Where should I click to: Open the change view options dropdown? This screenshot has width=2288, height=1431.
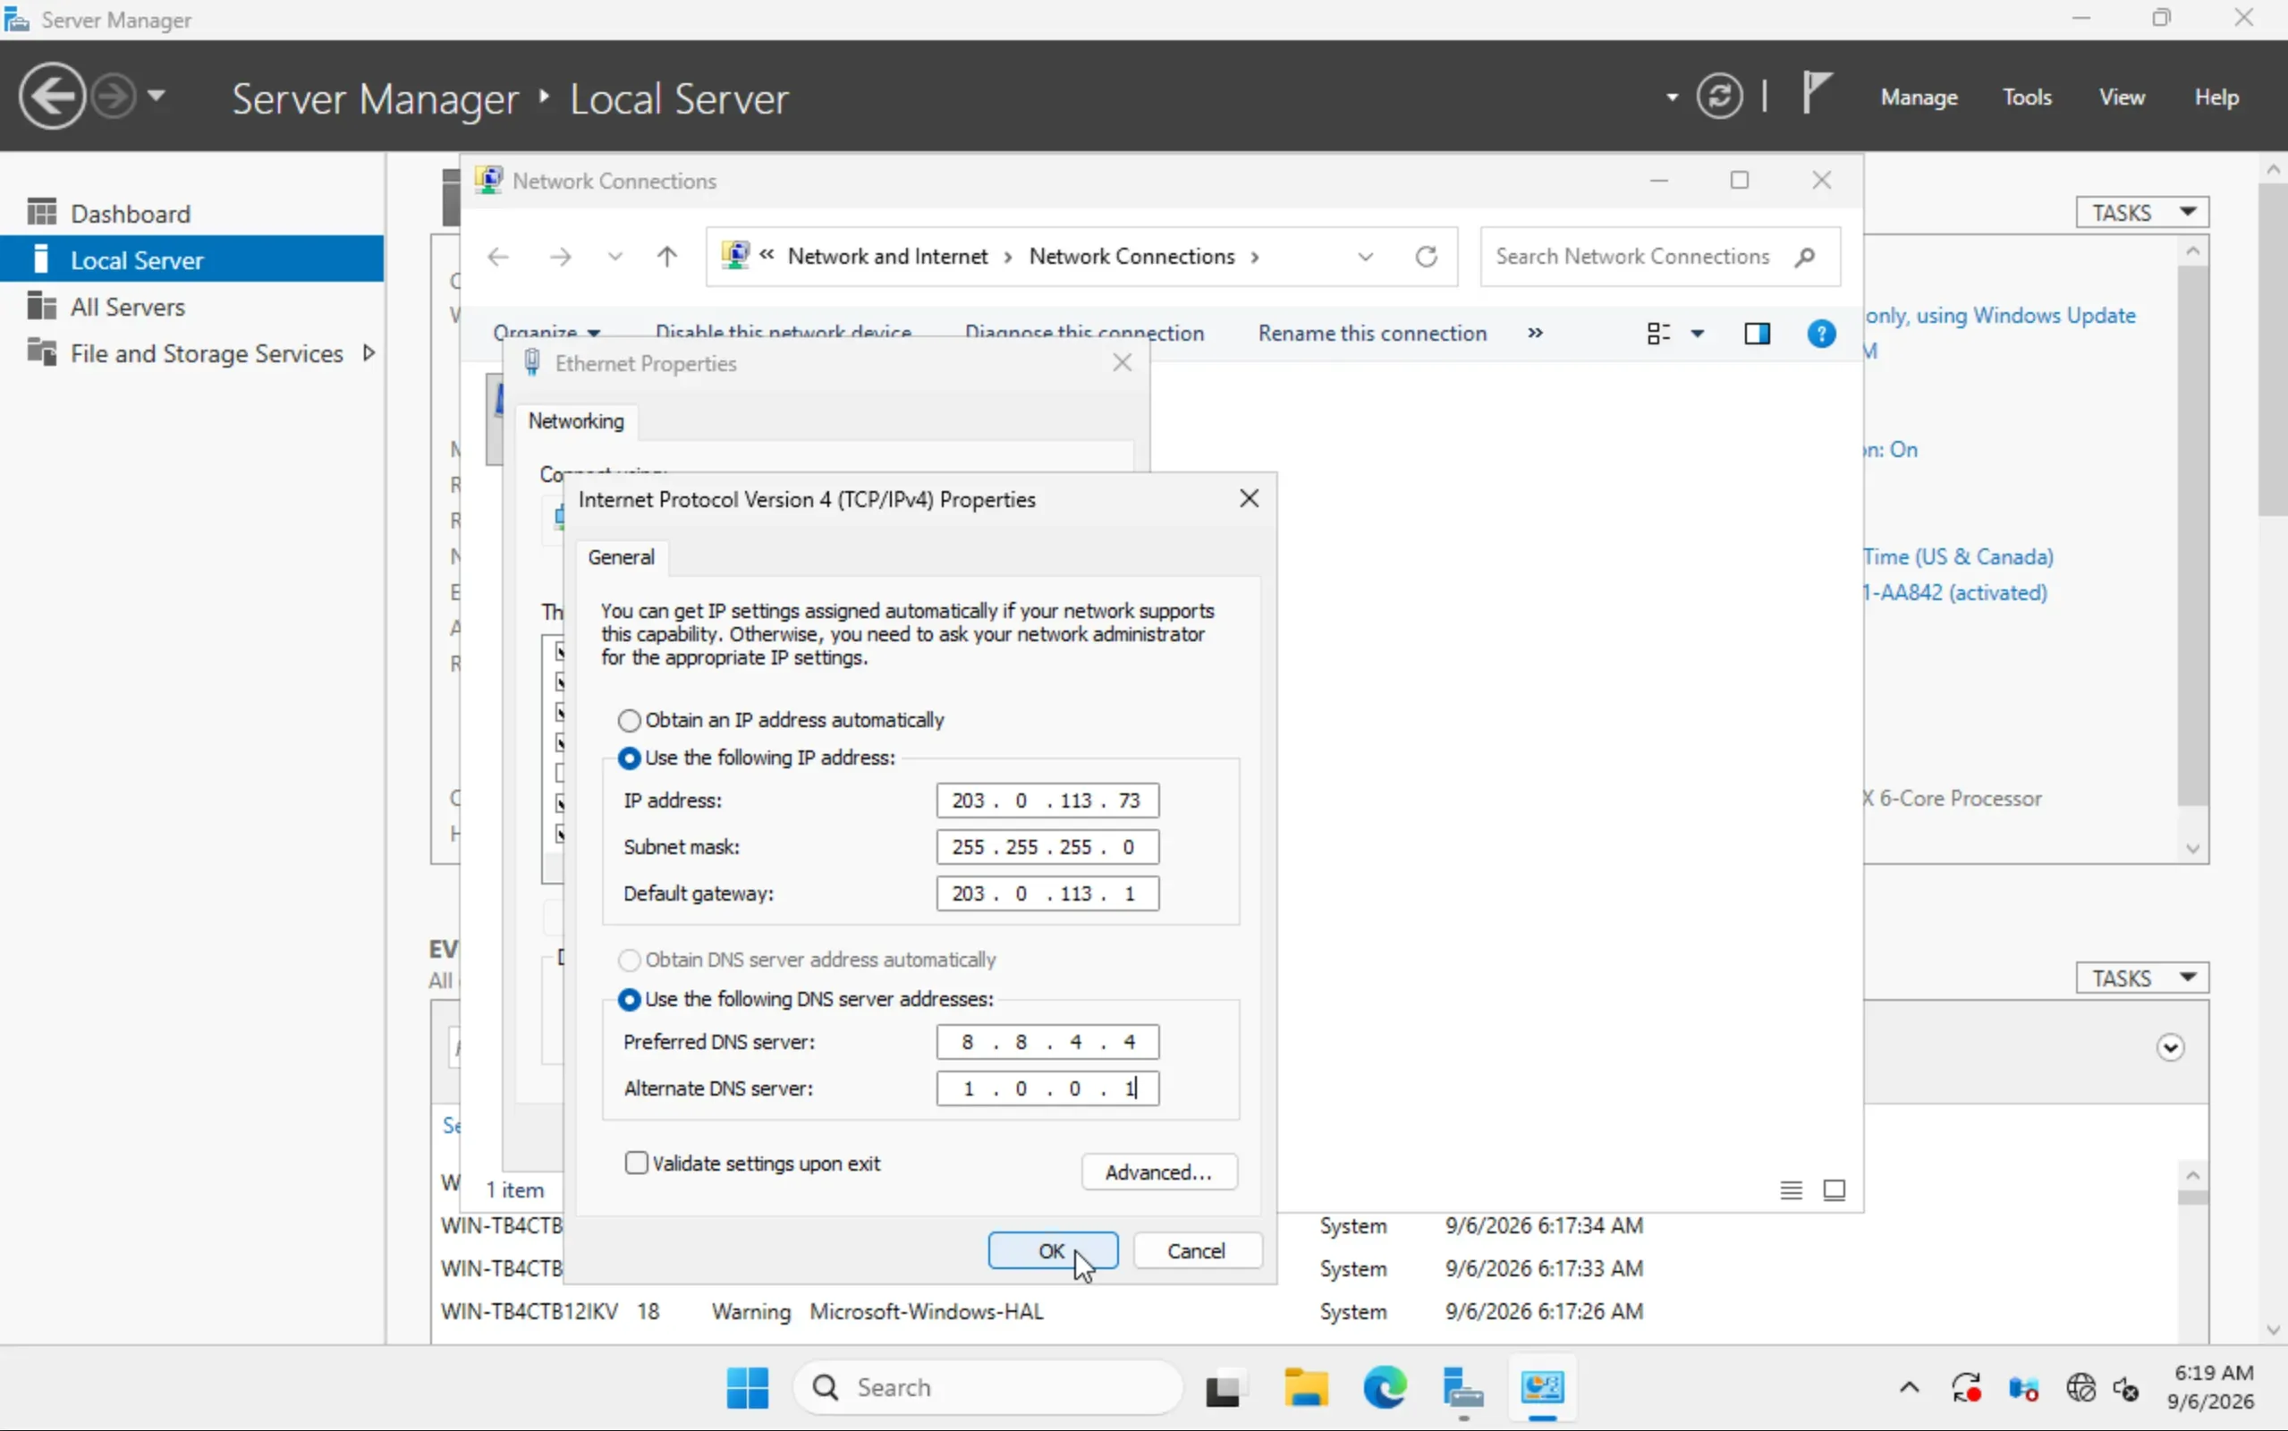pyautogui.click(x=1698, y=333)
